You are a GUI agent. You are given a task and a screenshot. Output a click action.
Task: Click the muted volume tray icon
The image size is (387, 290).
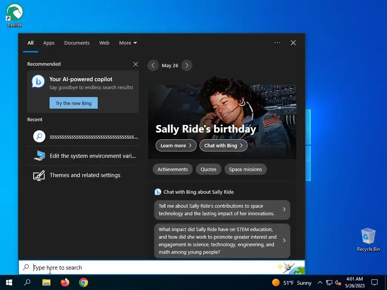tap(338, 282)
